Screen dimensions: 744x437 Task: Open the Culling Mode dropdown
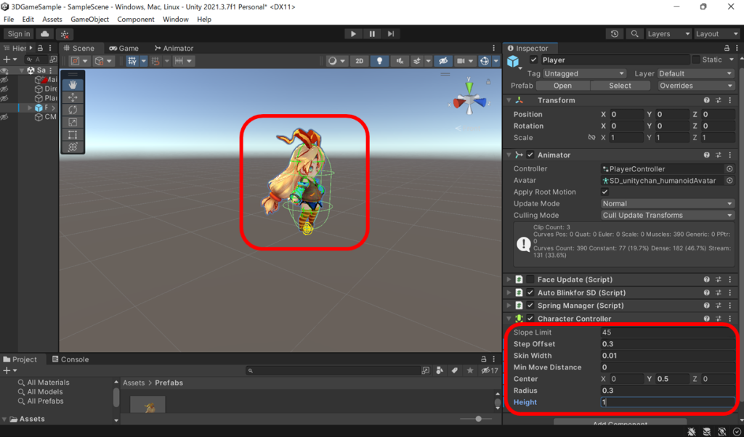[x=667, y=216]
